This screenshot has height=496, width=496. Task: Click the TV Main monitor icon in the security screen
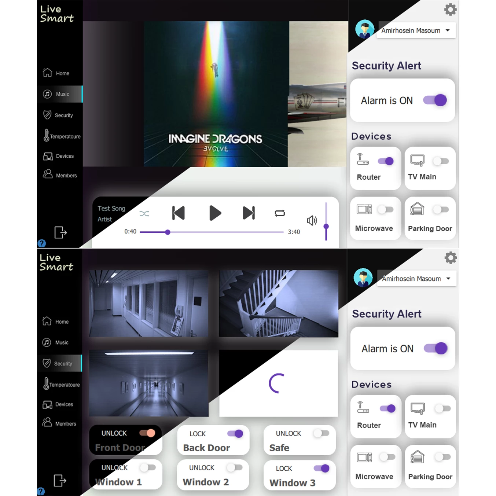(418, 408)
